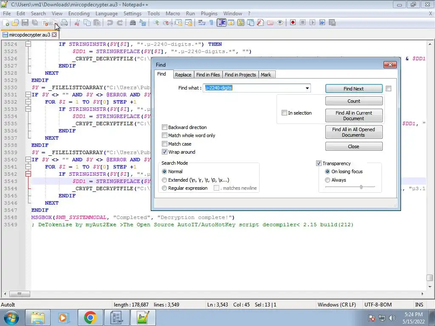
Task: Click the Open file toolbar icon
Action: (x=15, y=23)
